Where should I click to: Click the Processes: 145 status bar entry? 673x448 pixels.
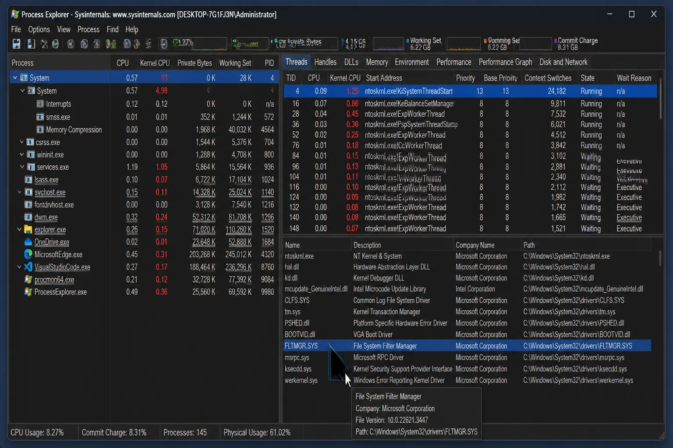click(185, 433)
